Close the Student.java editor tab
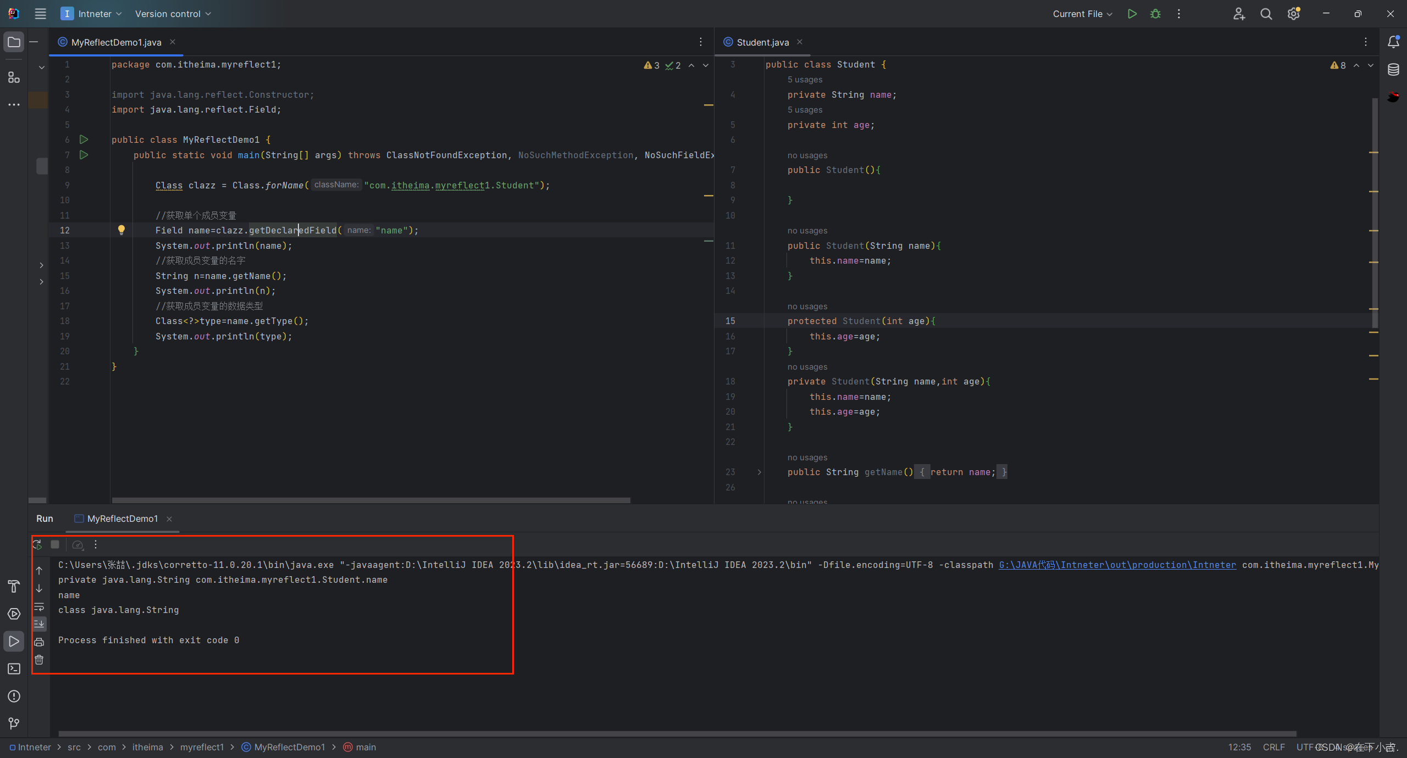Image resolution: width=1407 pixels, height=758 pixels. [800, 42]
